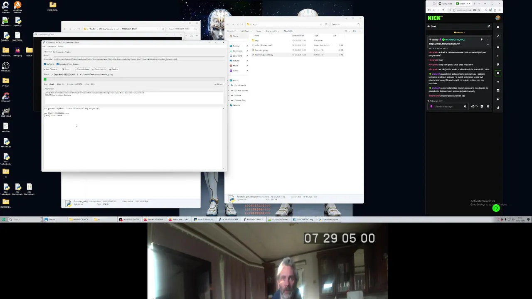Open the Narzędzia menu in Forensics Pack GUI

pyautogui.click(x=52, y=47)
